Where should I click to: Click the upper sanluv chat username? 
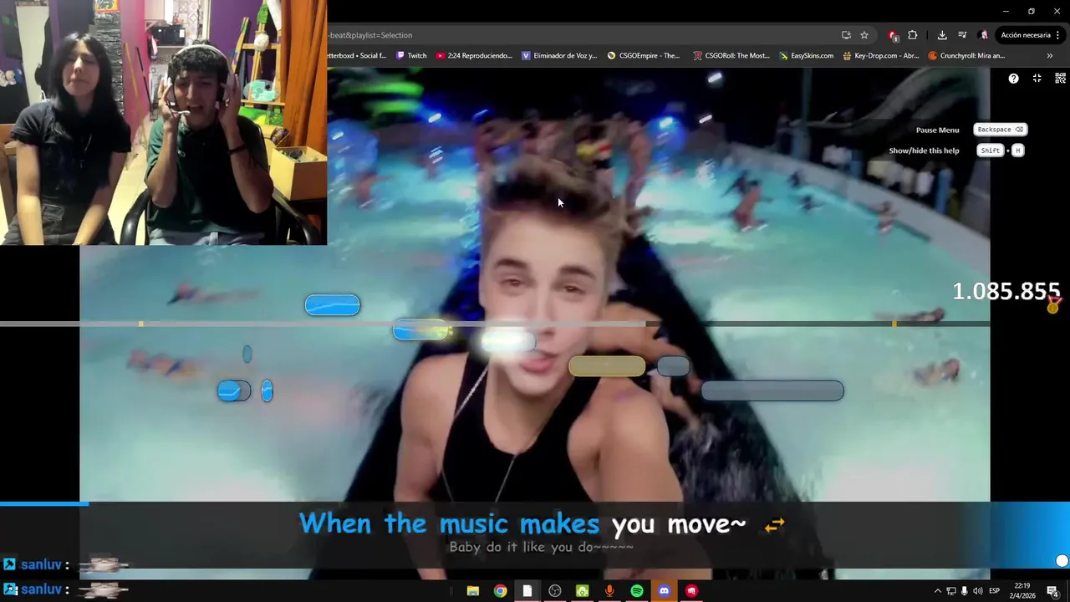point(39,564)
